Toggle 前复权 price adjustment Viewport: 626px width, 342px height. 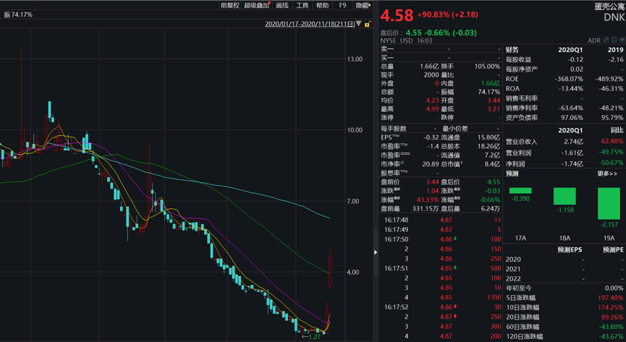229,5
